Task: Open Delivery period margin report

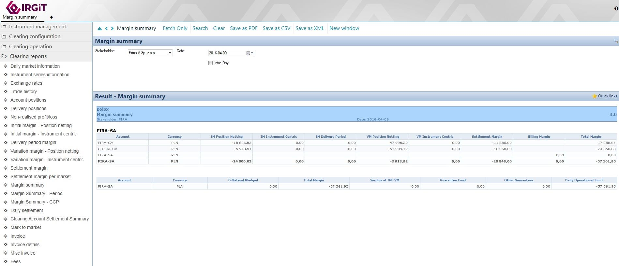Action: (x=33, y=142)
